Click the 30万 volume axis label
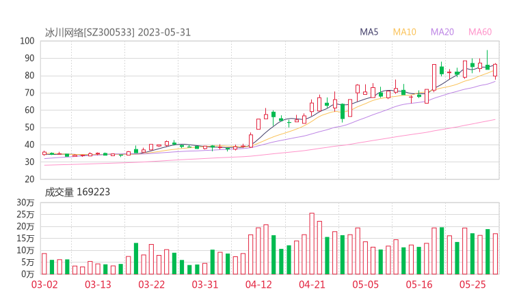Viewport: 506px width, 300px height. pyautogui.click(x=25, y=202)
